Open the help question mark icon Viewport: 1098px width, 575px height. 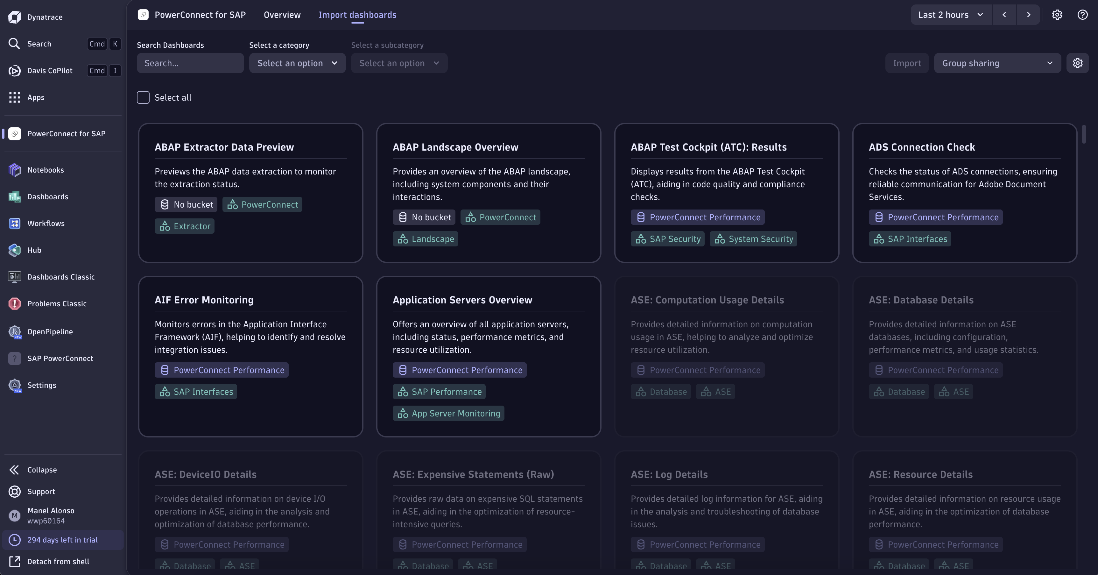pos(1082,15)
